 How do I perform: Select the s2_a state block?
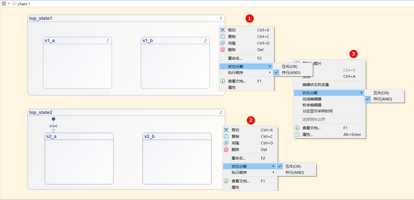click(x=79, y=161)
